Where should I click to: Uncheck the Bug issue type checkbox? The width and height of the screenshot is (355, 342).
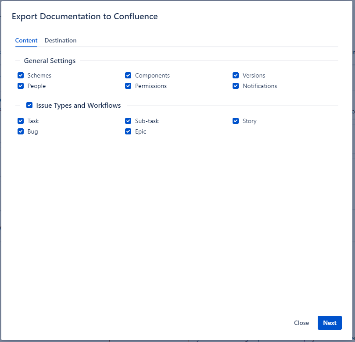(x=21, y=132)
